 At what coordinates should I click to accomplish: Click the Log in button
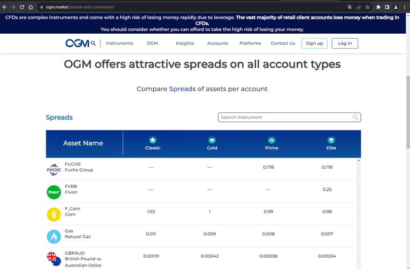coord(345,43)
